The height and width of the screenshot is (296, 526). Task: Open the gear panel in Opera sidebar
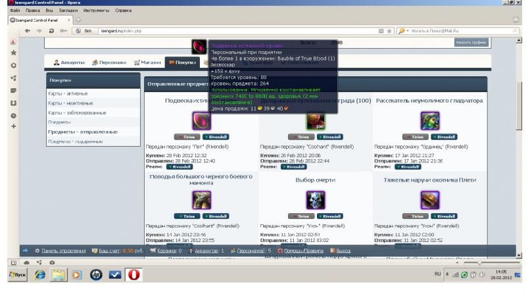pyautogui.click(x=13, y=65)
